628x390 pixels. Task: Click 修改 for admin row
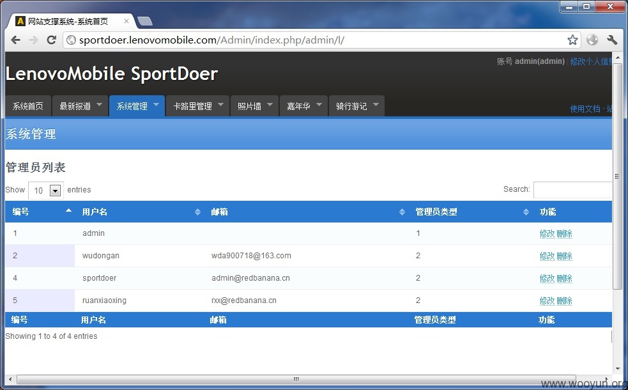click(x=547, y=233)
